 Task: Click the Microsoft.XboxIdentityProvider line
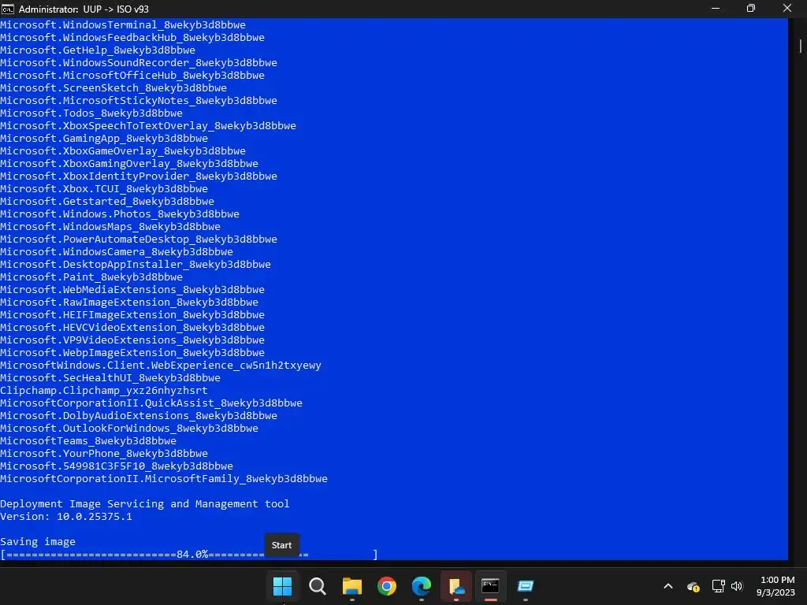coord(139,176)
